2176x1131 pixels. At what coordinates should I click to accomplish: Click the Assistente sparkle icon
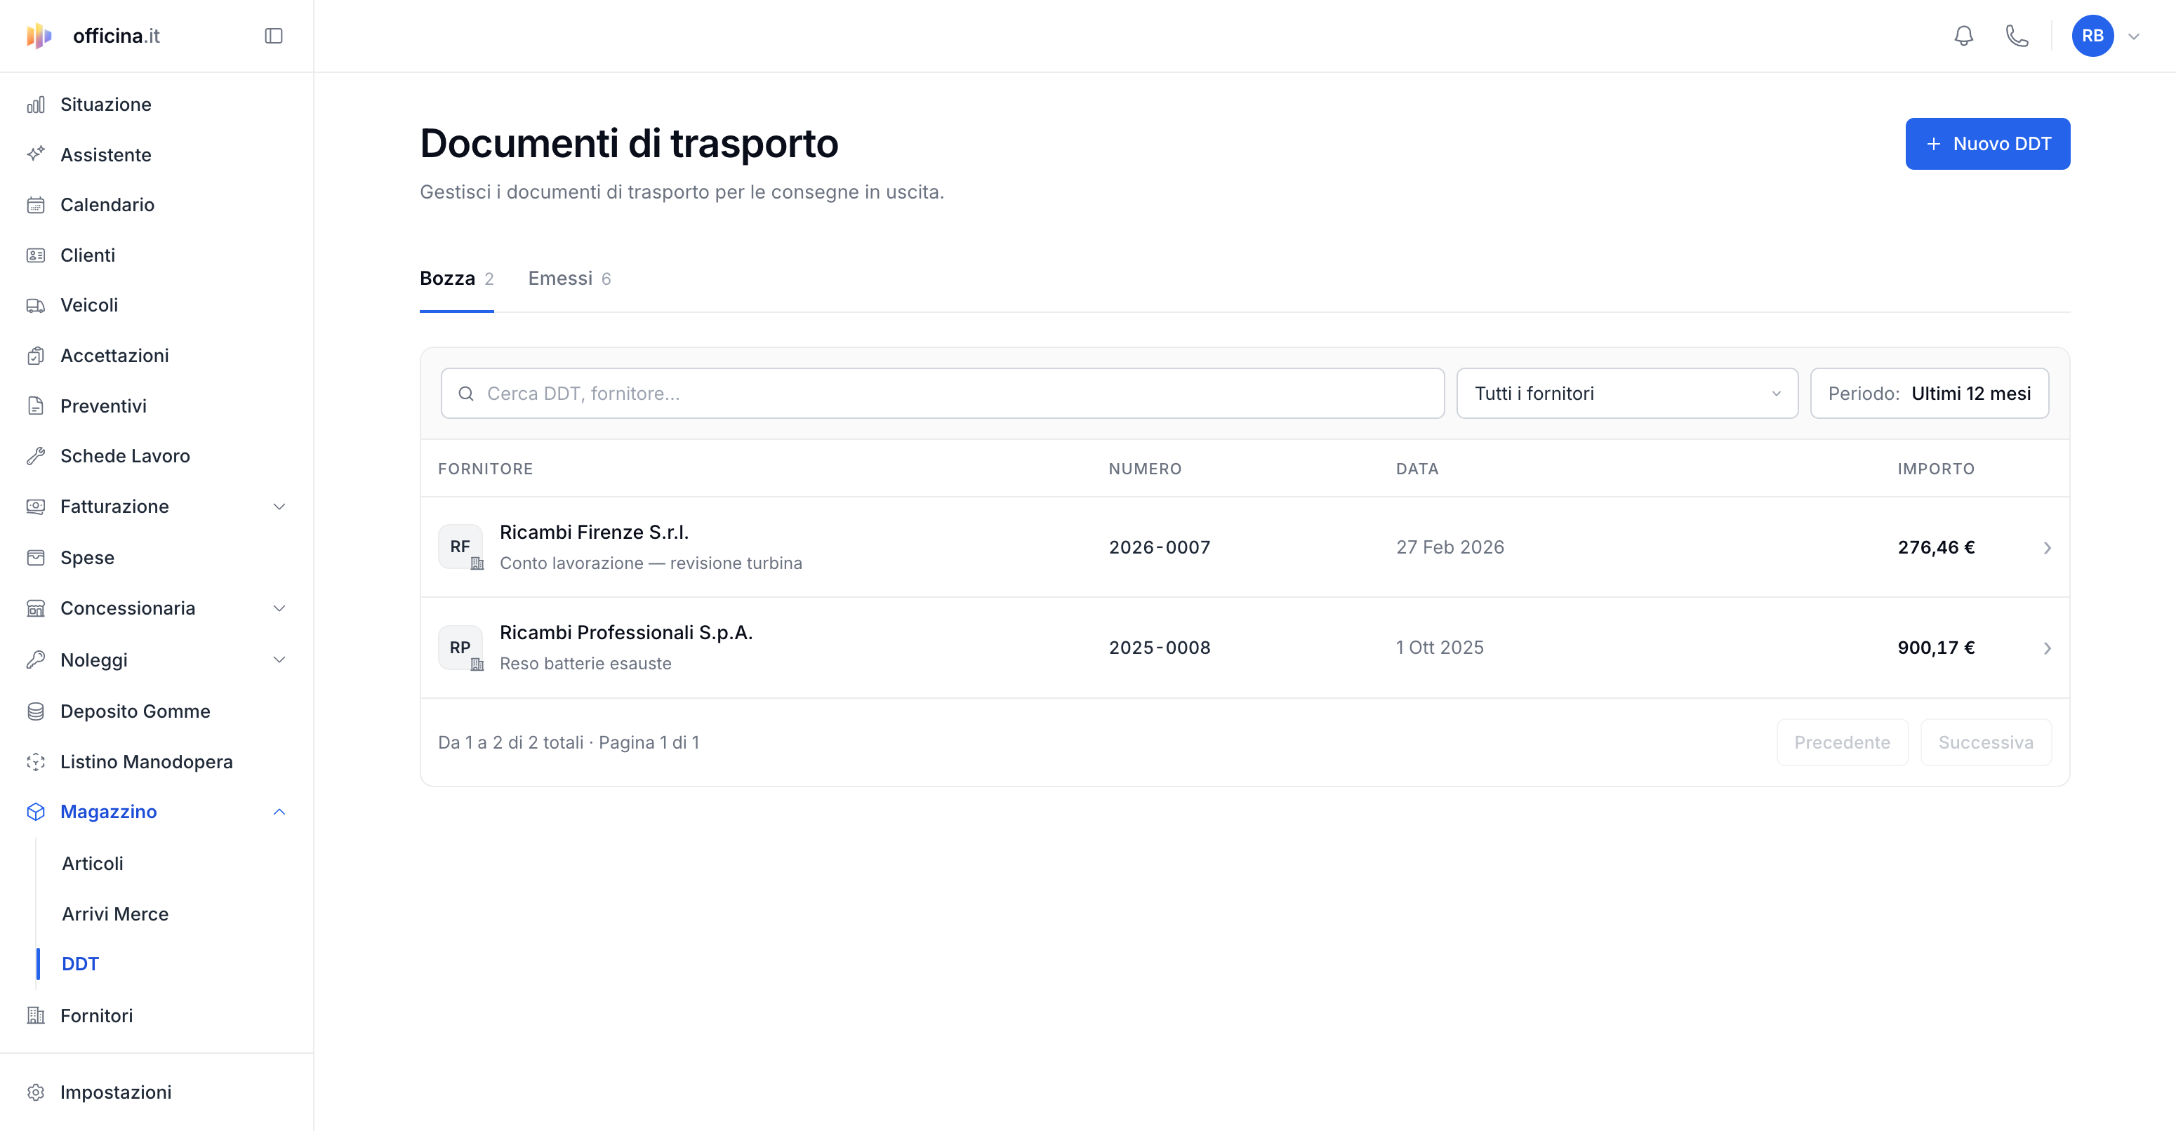(x=36, y=154)
